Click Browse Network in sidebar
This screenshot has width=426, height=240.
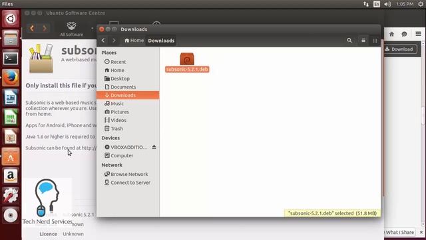(x=128, y=174)
